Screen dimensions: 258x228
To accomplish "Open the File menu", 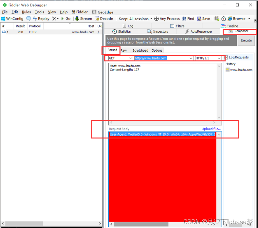I will (5, 12).
